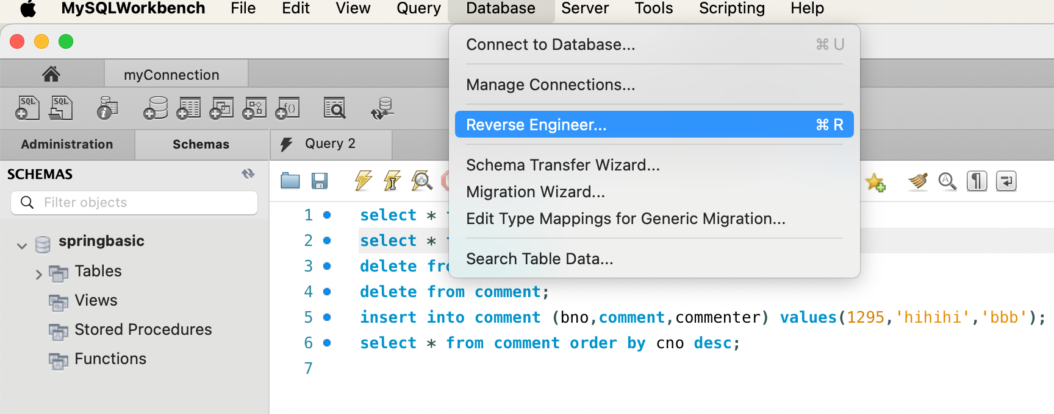Click the MySQLWorkbench application menu
Viewport: 1054px width, 414px height.
[133, 9]
